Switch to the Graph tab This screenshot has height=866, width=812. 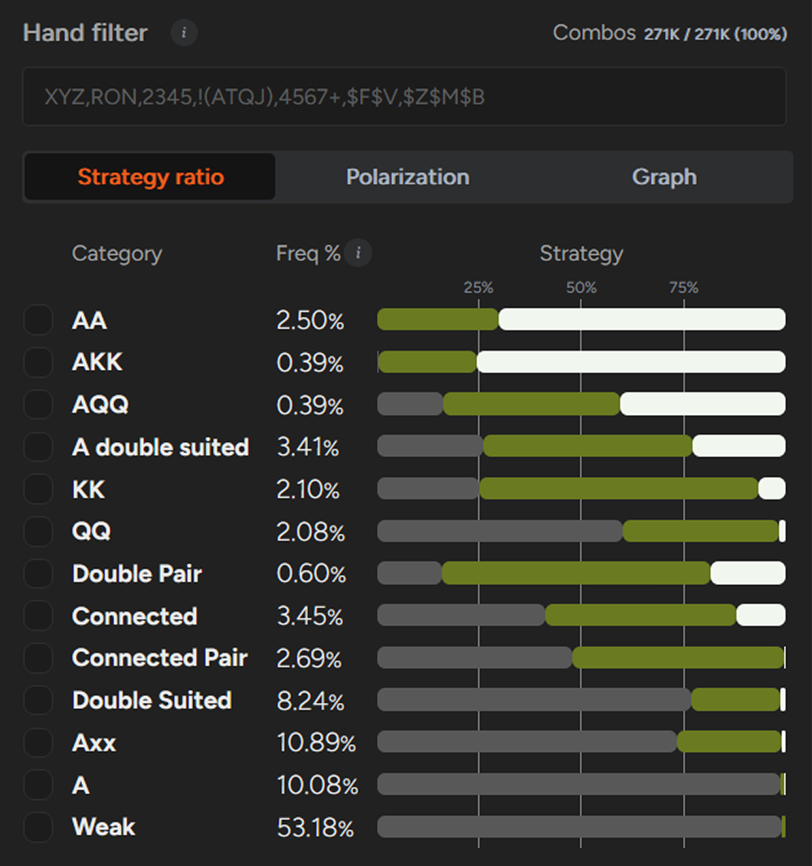[x=663, y=177]
